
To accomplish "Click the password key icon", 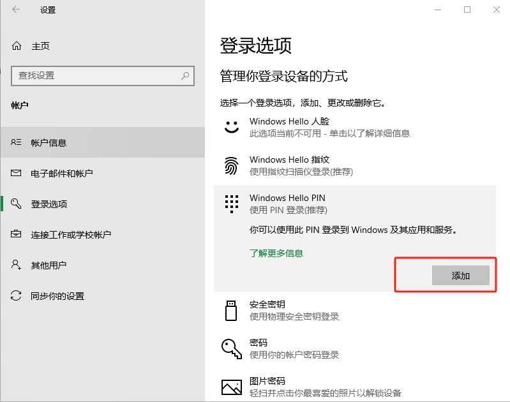I will [x=232, y=348].
